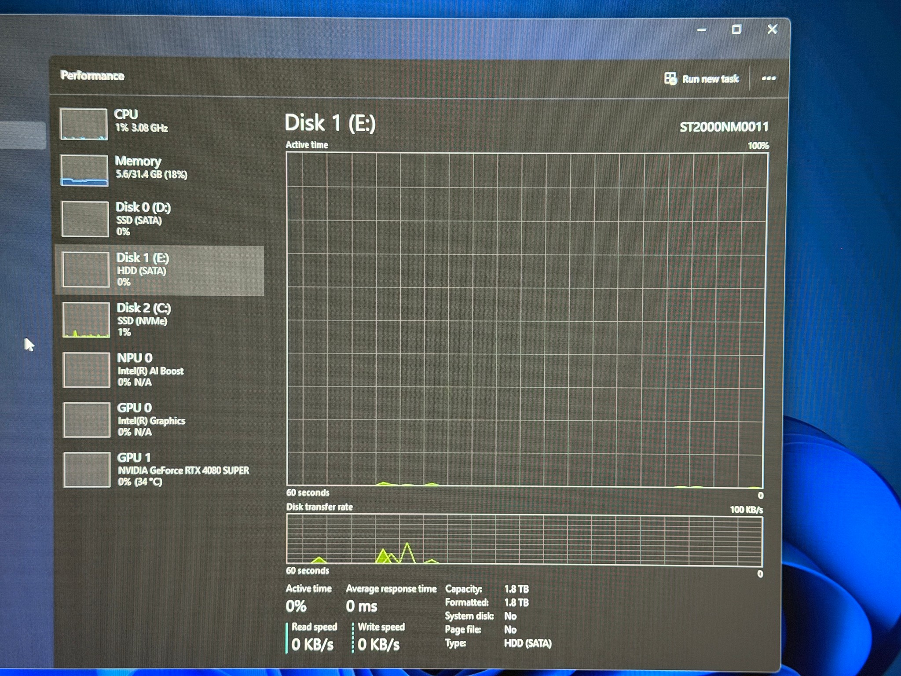Click Disk 2 (C:) mini graph thumbnail
Viewport: 901px width, 676px height.
pyautogui.click(x=86, y=320)
